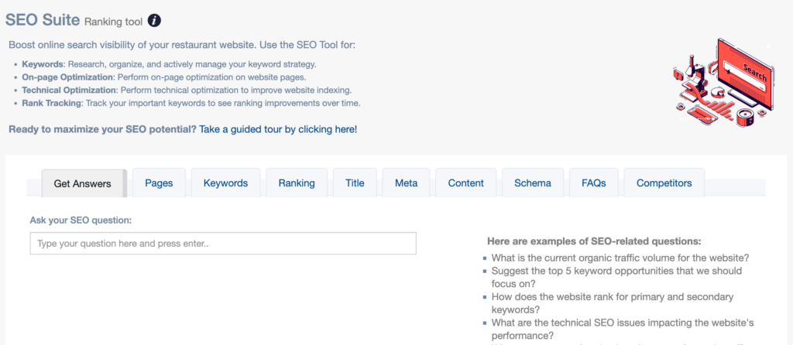Go to the Ranking tab
Viewport: 793px width, 345px height.
297,183
